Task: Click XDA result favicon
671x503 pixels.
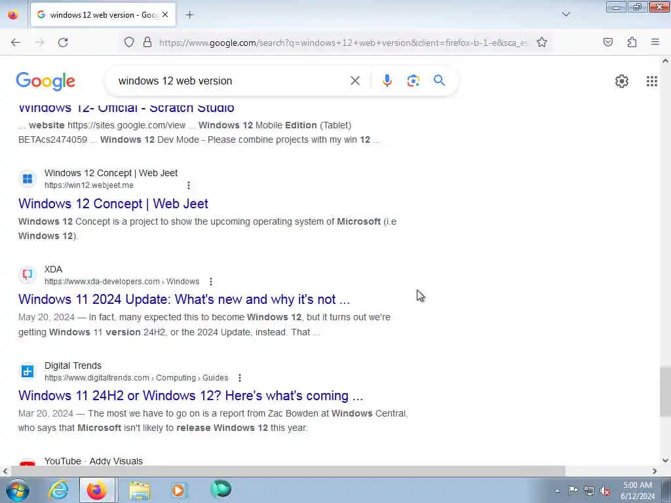Action: point(28,274)
